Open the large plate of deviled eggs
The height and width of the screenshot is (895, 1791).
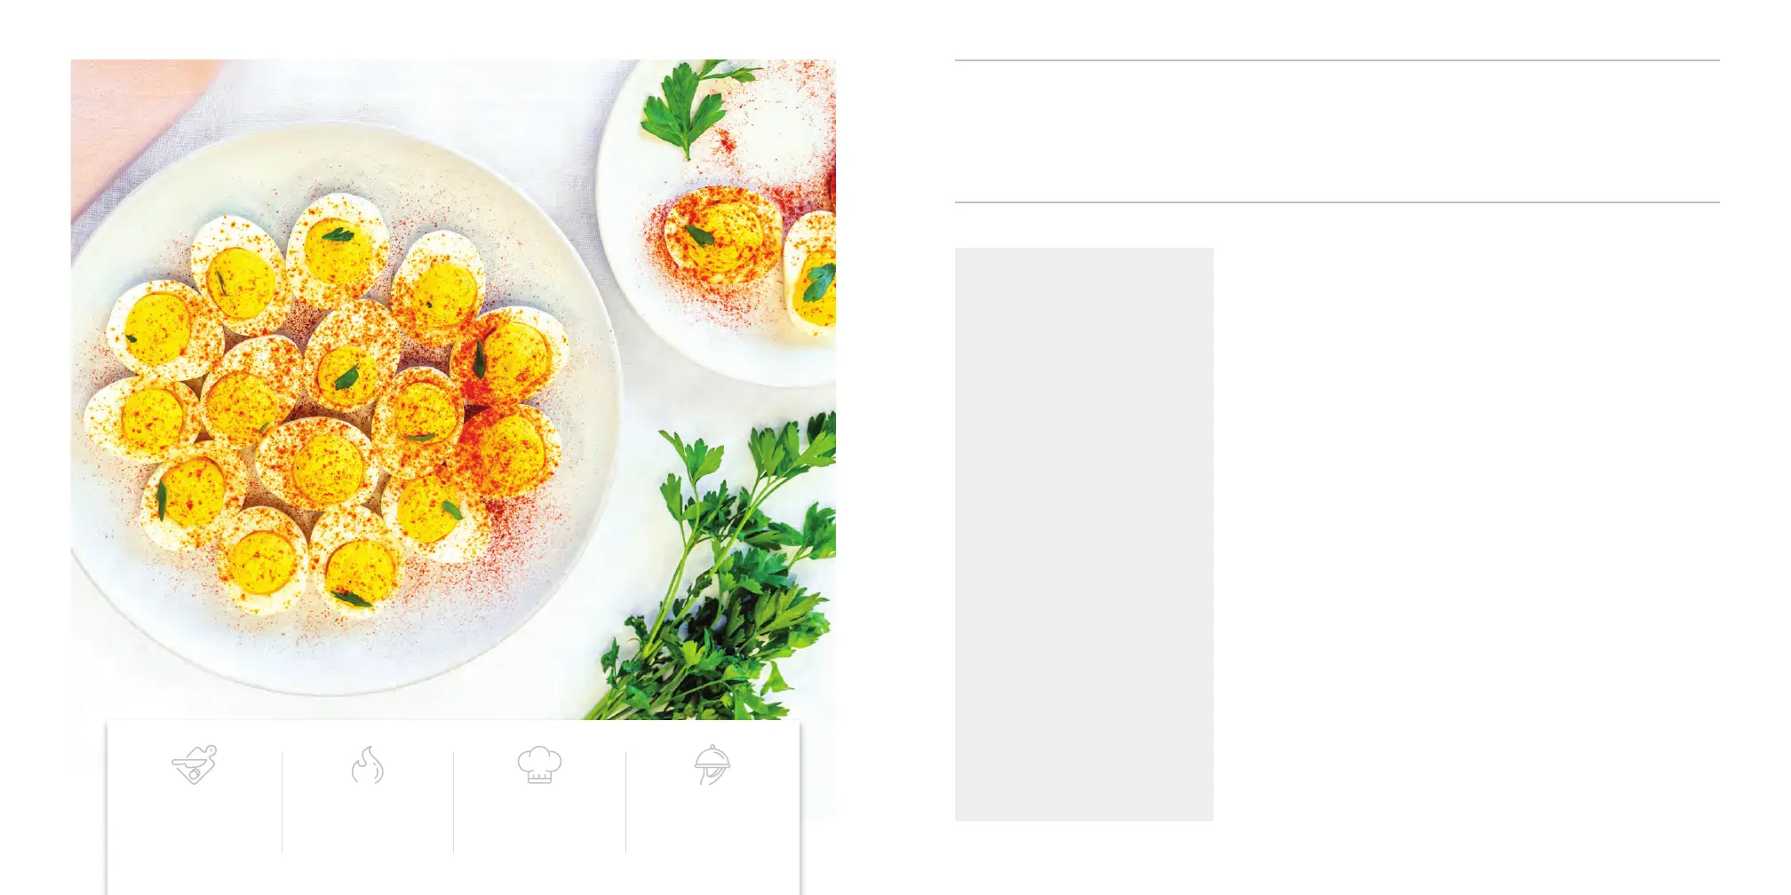(346, 408)
